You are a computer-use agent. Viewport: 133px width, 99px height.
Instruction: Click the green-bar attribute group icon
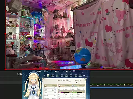(x=73, y=92)
